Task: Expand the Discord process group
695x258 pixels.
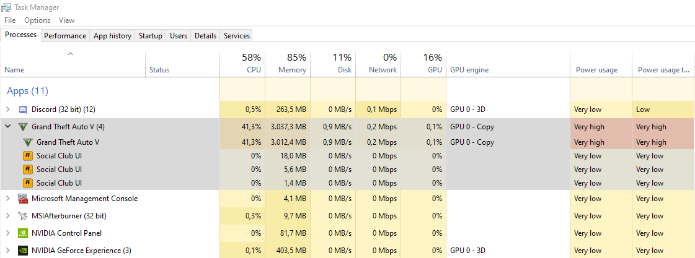Action: click(x=7, y=110)
